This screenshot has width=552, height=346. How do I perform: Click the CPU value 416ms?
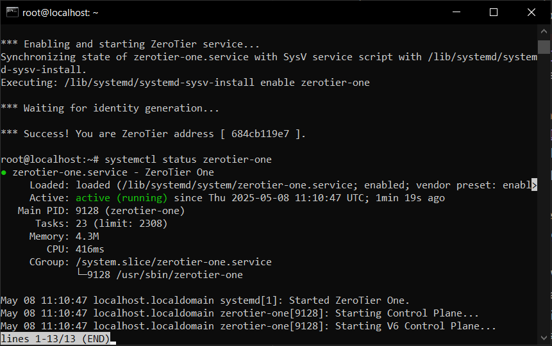tap(90, 249)
